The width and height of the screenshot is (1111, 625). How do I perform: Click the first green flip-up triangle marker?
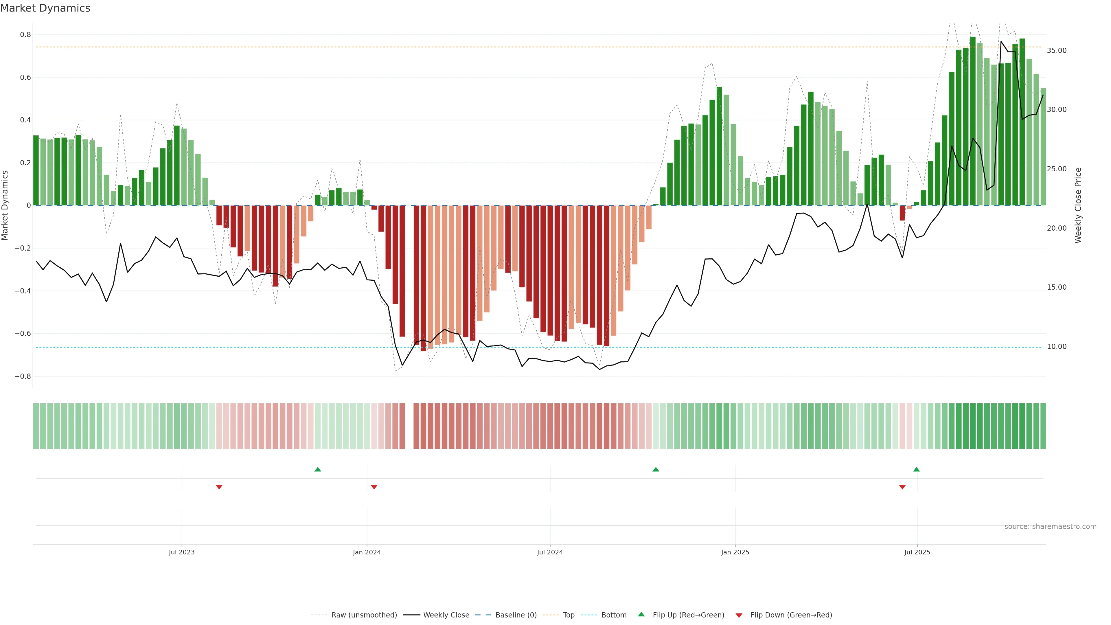point(318,469)
